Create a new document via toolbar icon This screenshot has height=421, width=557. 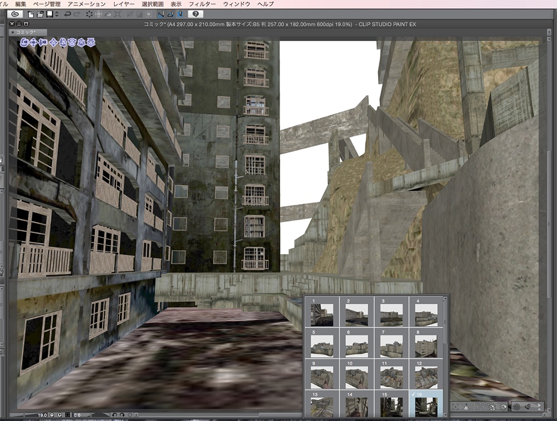point(31,14)
